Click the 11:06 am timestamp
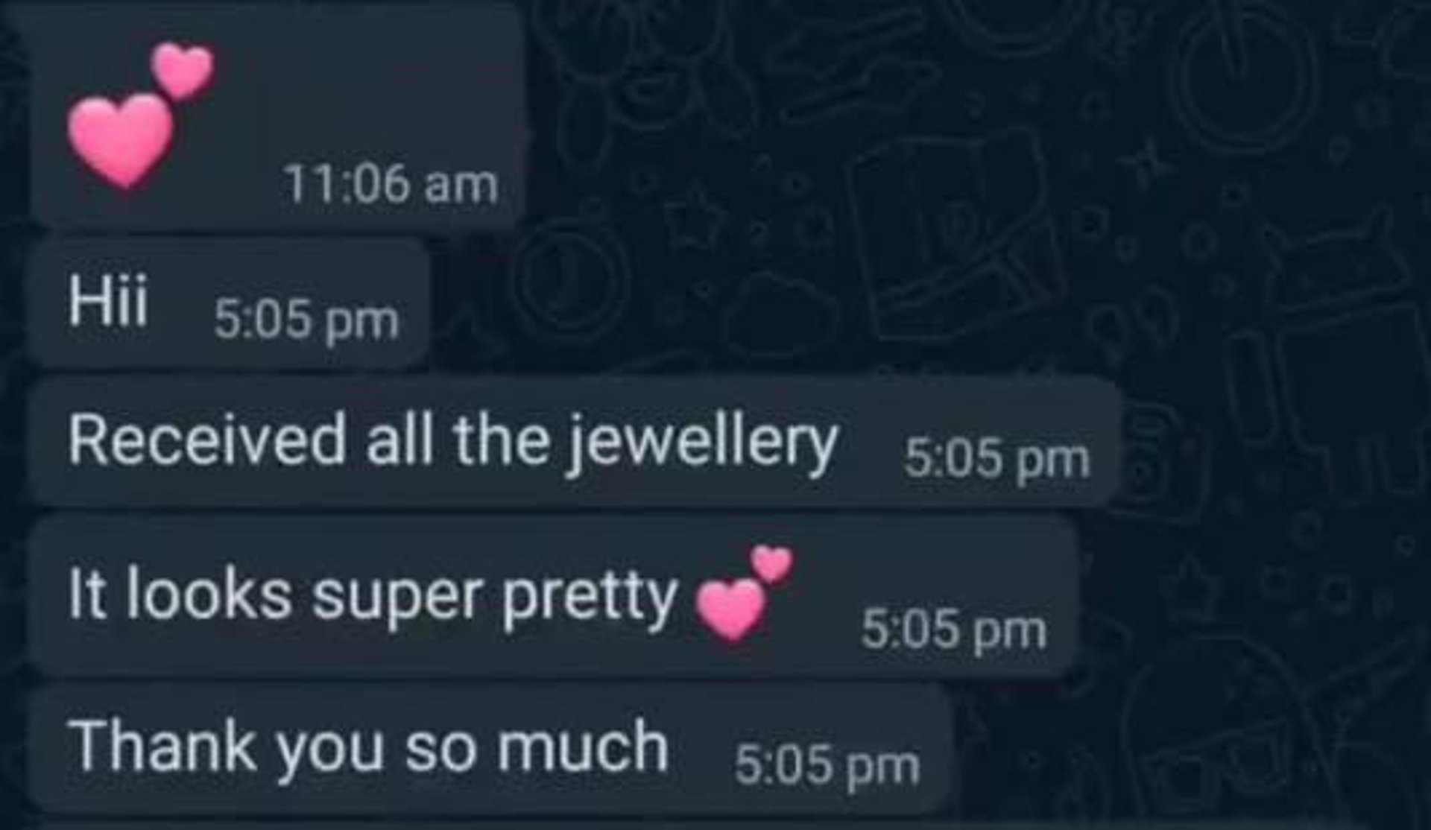This screenshot has height=830, width=1431. pyautogui.click(x=391, y=184)
